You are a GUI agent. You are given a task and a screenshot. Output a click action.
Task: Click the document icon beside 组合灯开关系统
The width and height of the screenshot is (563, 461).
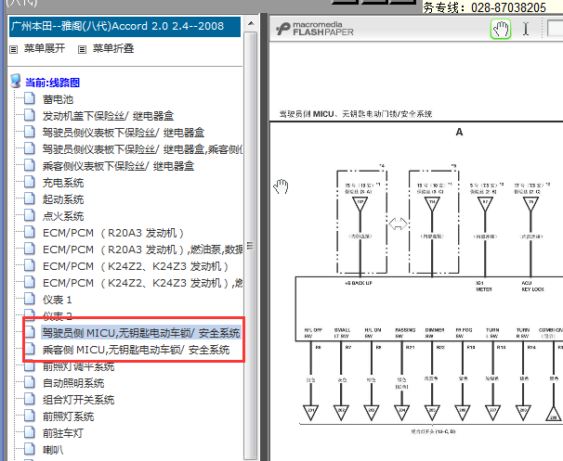(30, 399)
